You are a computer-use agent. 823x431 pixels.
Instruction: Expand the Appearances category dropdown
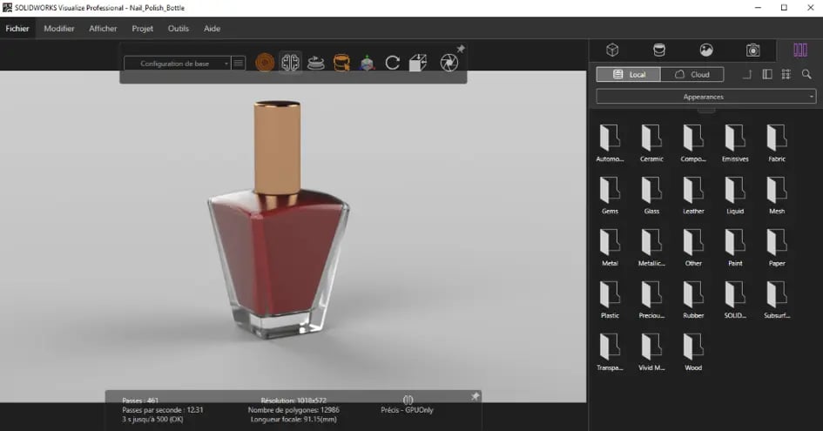coord(706,97)
